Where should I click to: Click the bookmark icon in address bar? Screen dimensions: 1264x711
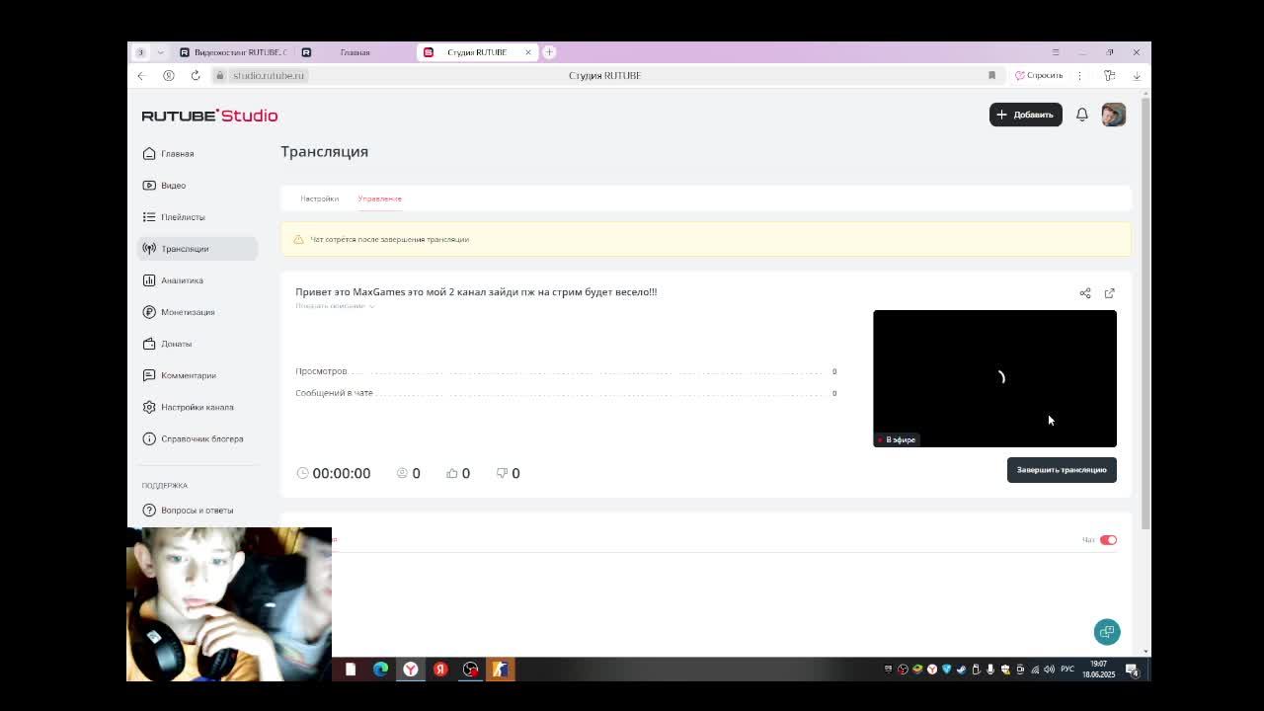click(x=991, y=75)
